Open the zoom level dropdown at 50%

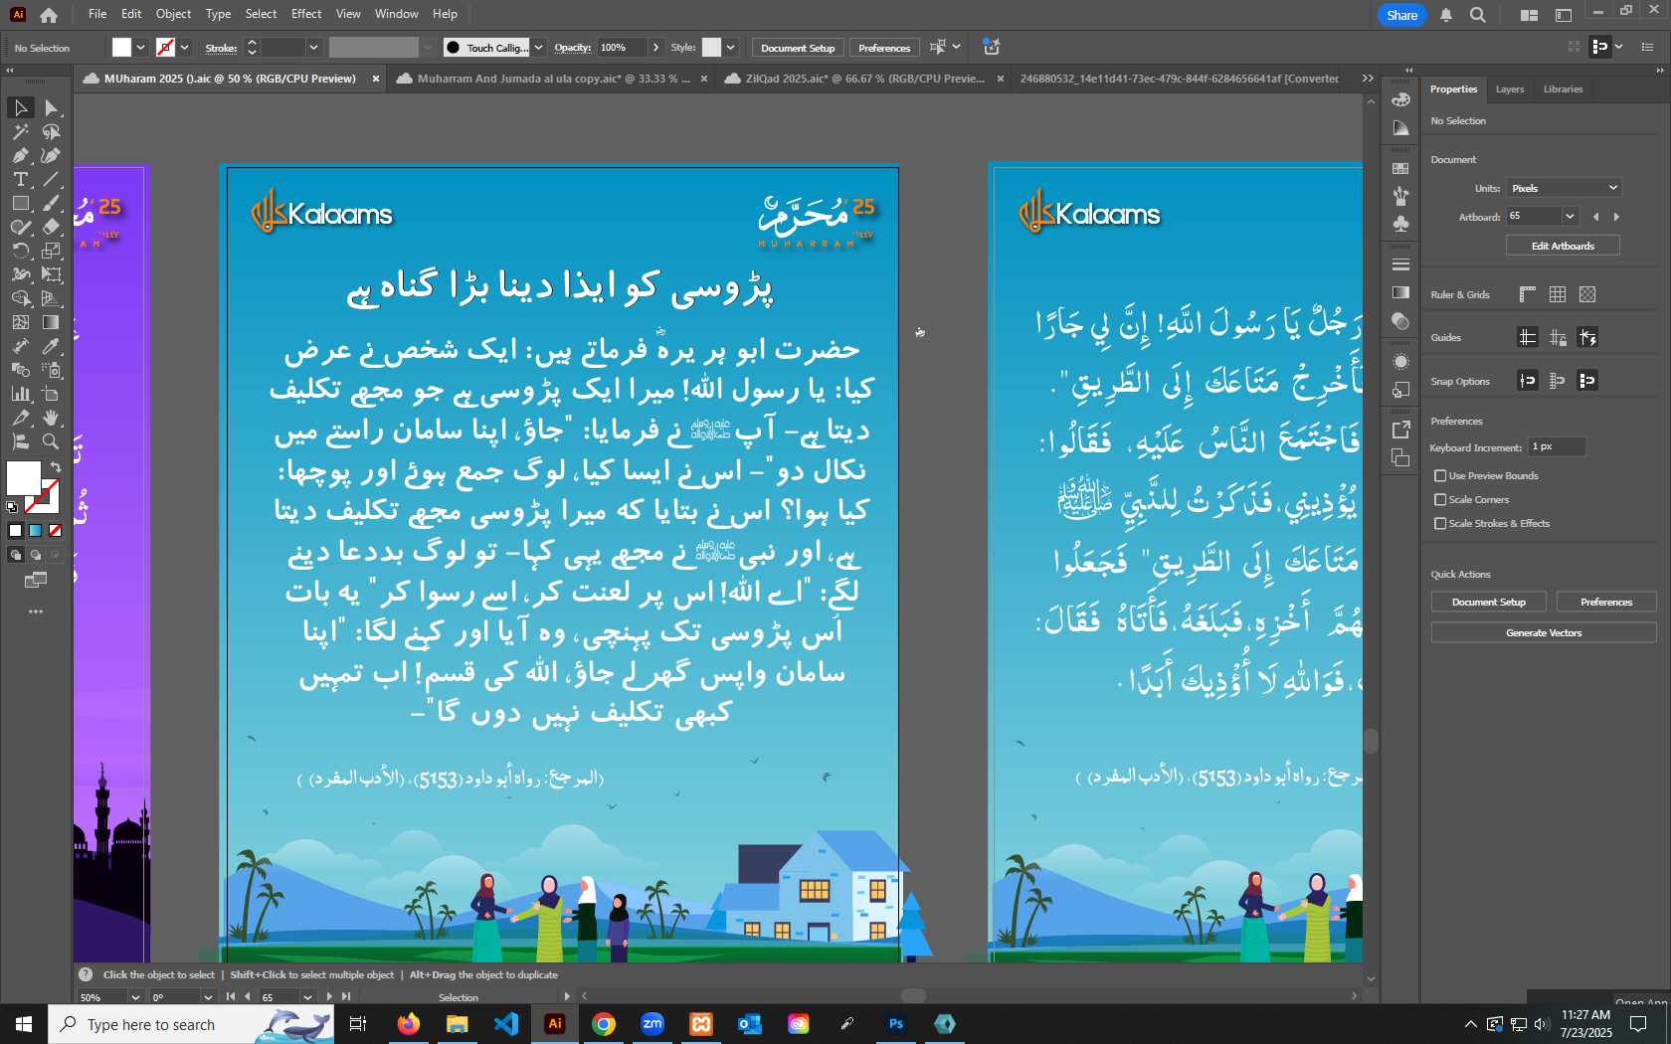point(135,997)
